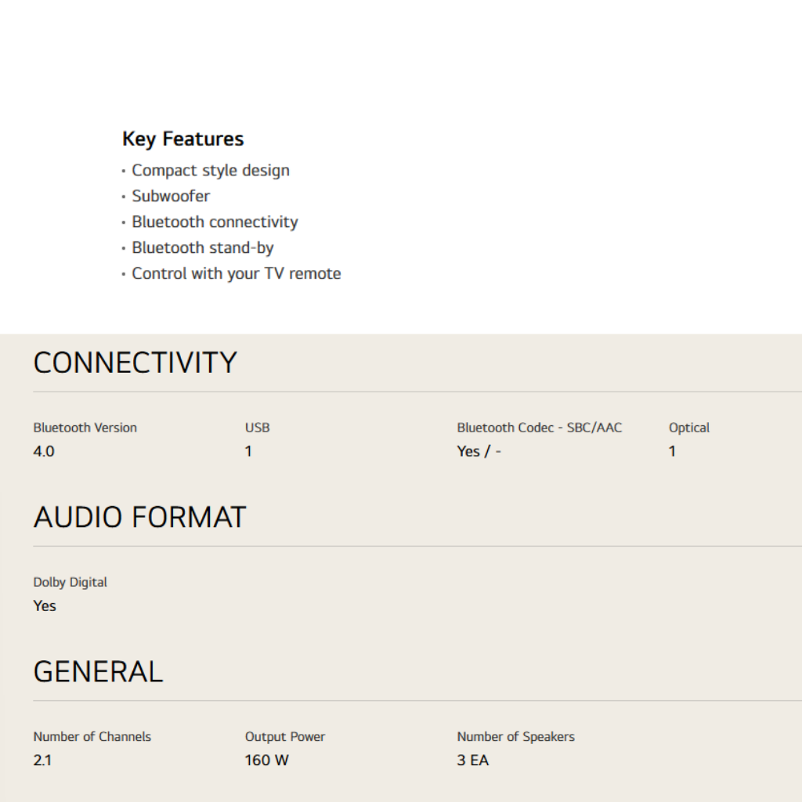Click the USB spec label
Viewport: 802px width, 802px height.
tap(257, 428)
